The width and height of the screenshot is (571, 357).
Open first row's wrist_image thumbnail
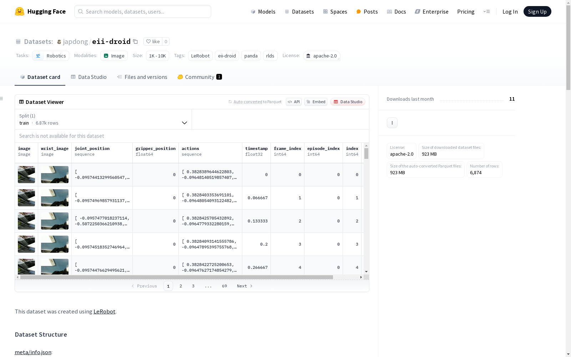(x=55, y=175)
